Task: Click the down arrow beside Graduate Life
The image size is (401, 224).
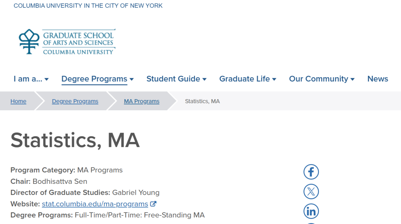Action: click(274, 79)
